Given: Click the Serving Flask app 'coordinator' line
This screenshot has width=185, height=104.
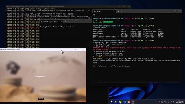Looking at the screenshot, I should tap(108, 44).
